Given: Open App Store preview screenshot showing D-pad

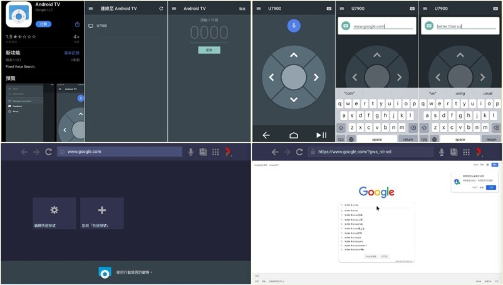Looking at the screenshot, I should 70,112.
